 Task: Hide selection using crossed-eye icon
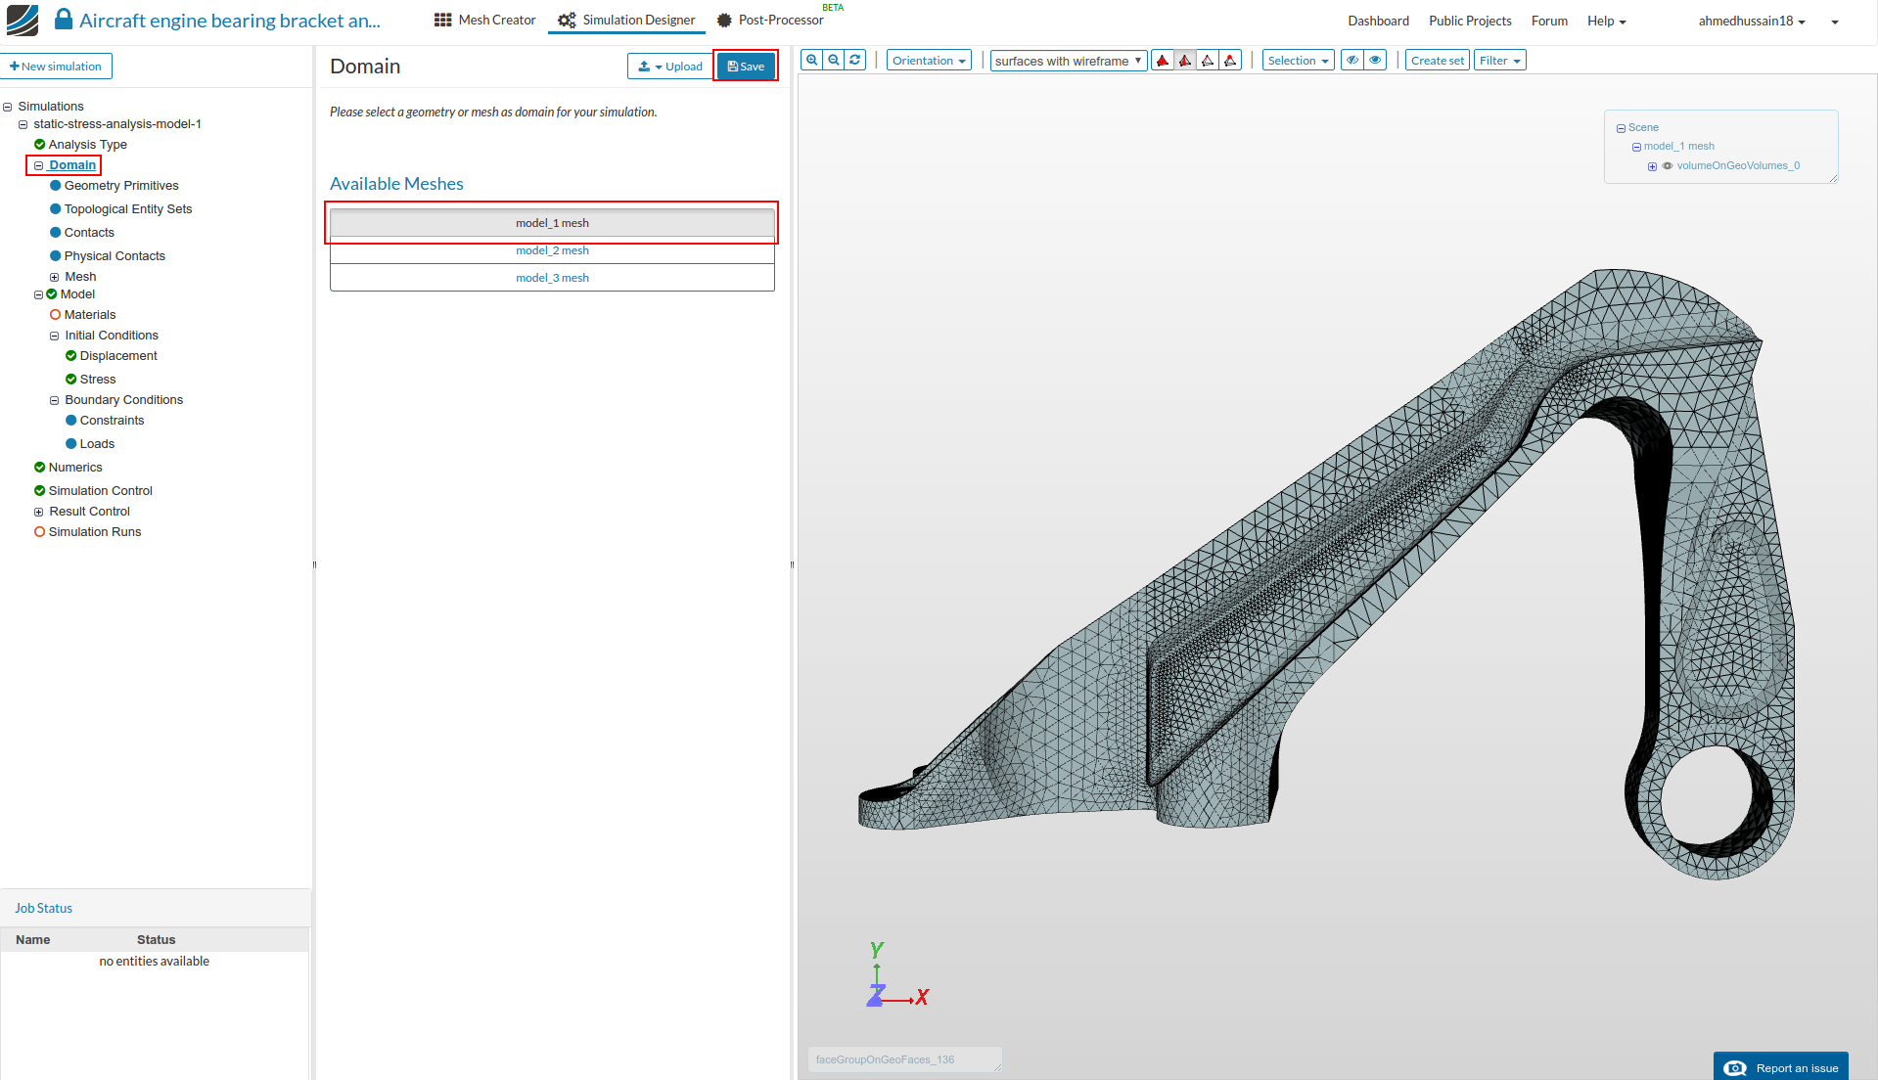tap(1352, 61)
